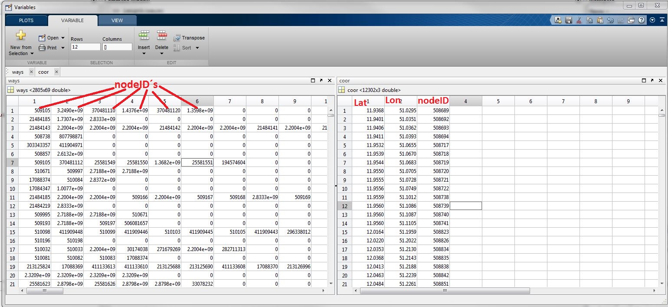Click the Rows input field
Viewport: 668px width, 307px height.
(x=85, y=47)
